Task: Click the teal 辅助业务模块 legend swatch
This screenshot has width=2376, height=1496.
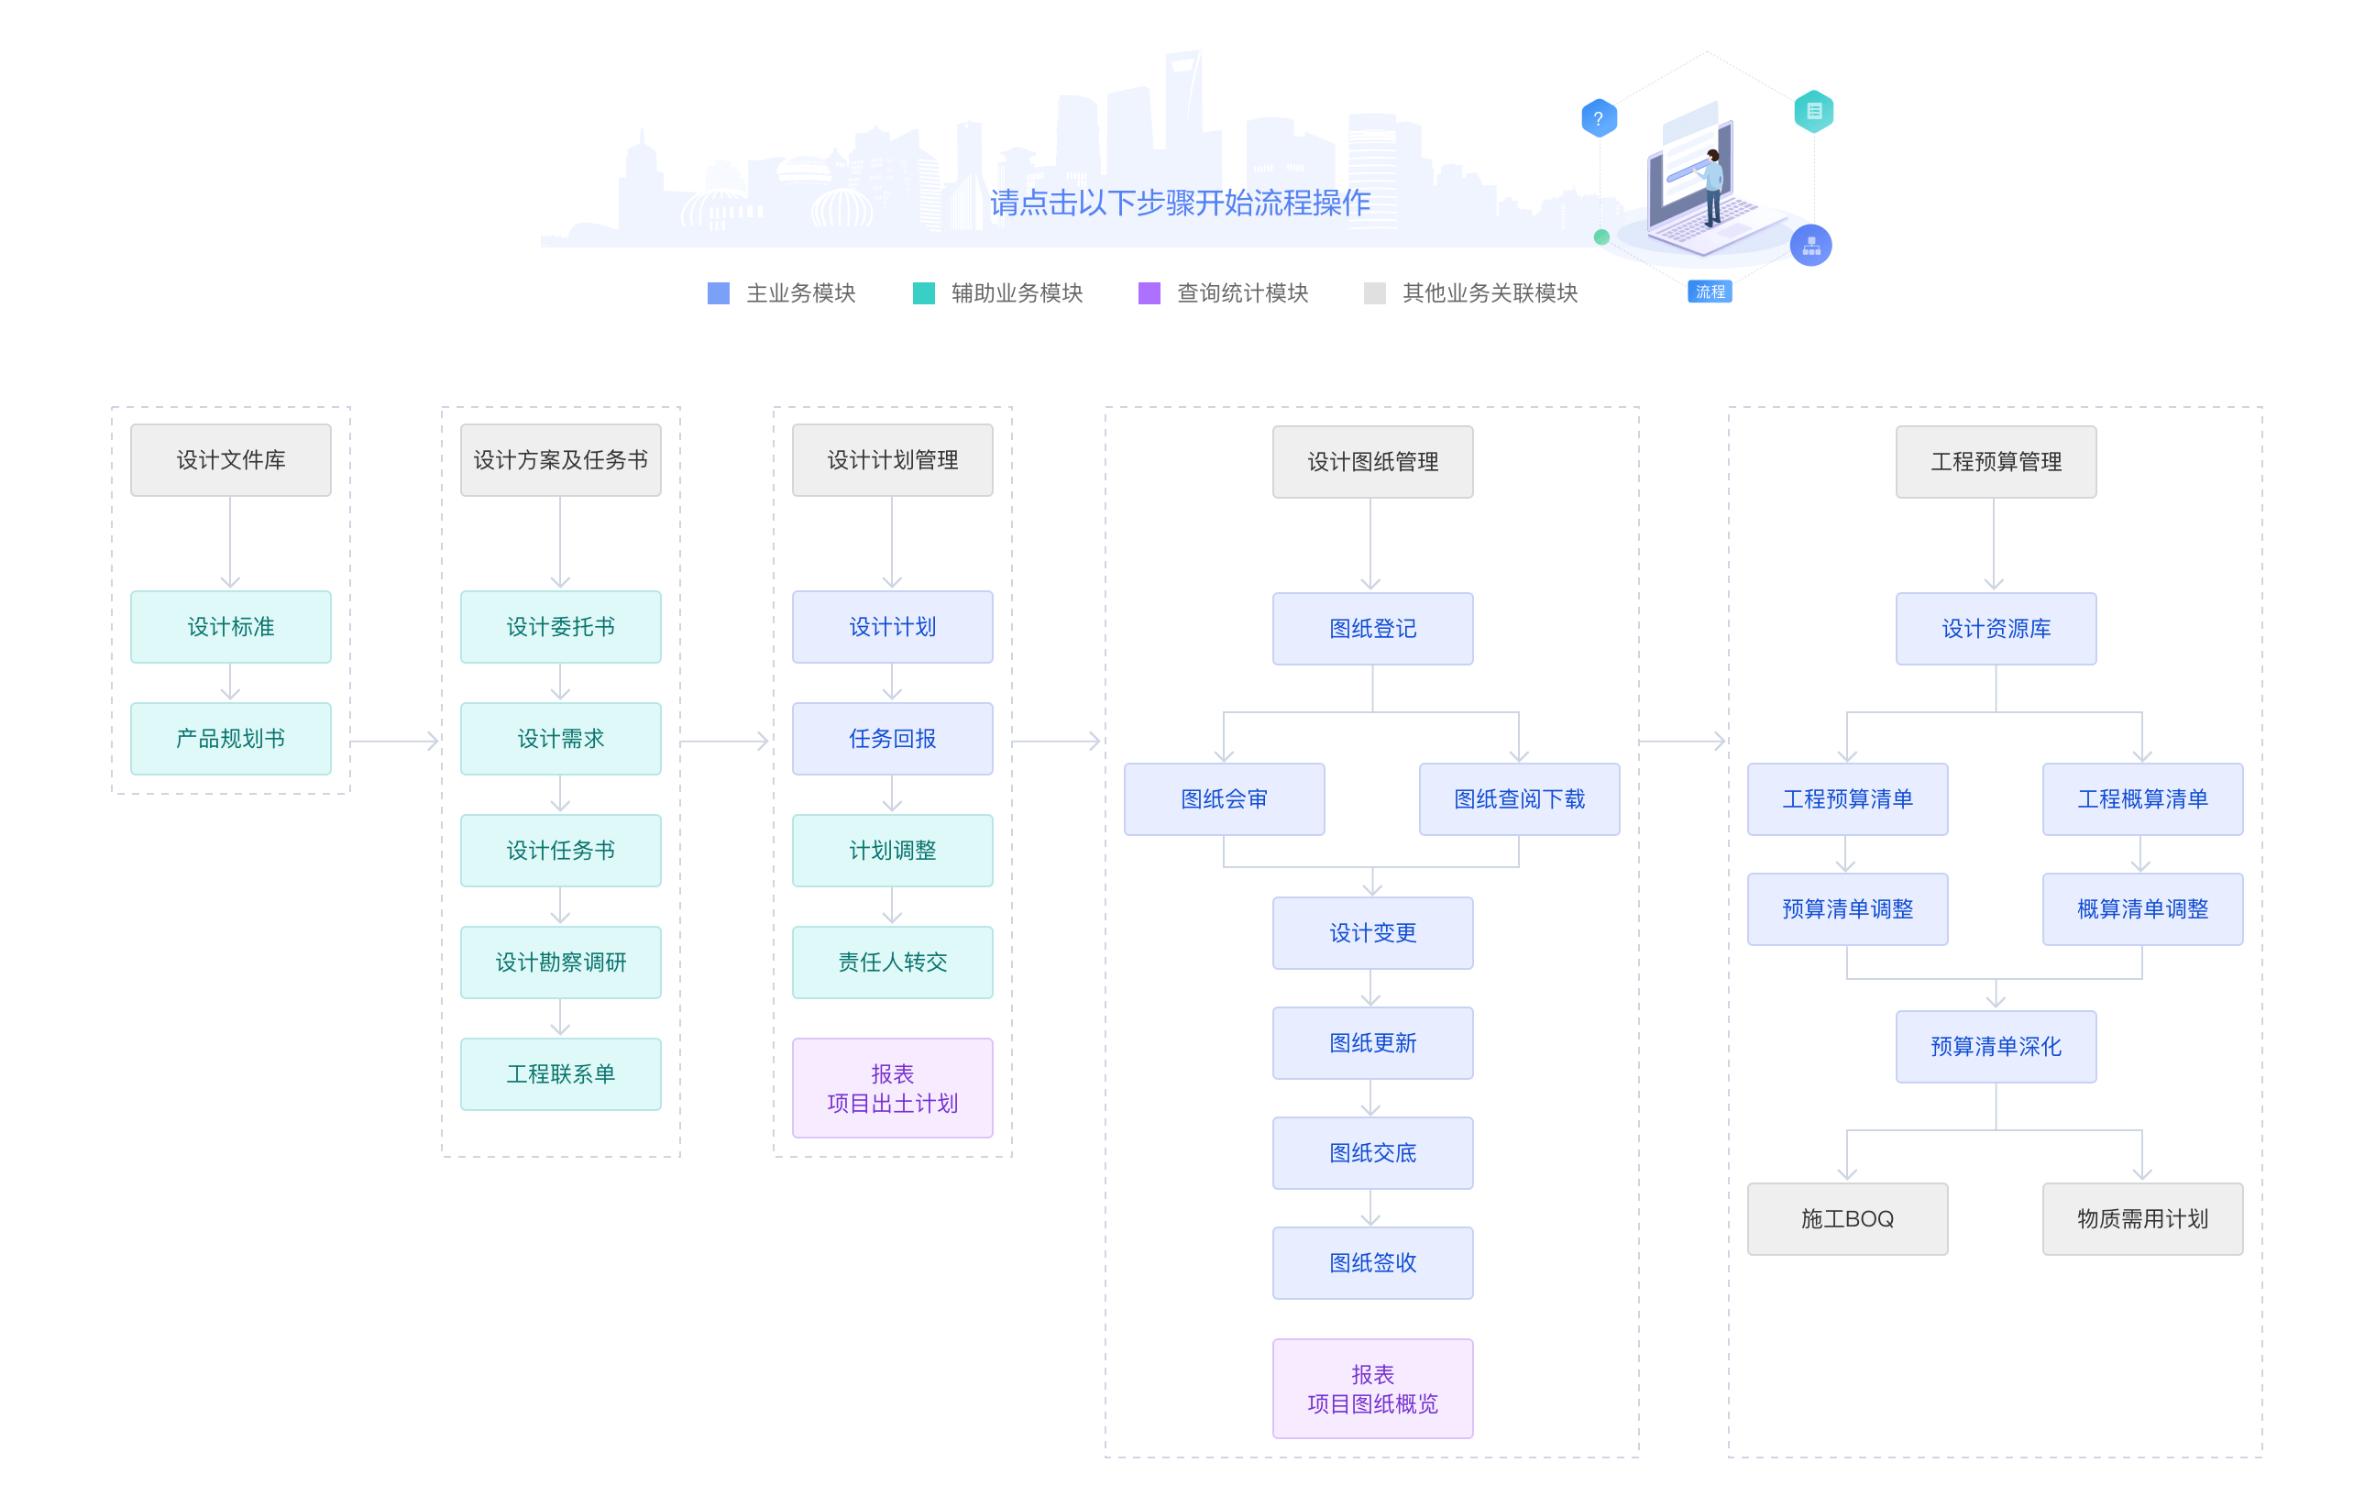Action: click(924, 293)
